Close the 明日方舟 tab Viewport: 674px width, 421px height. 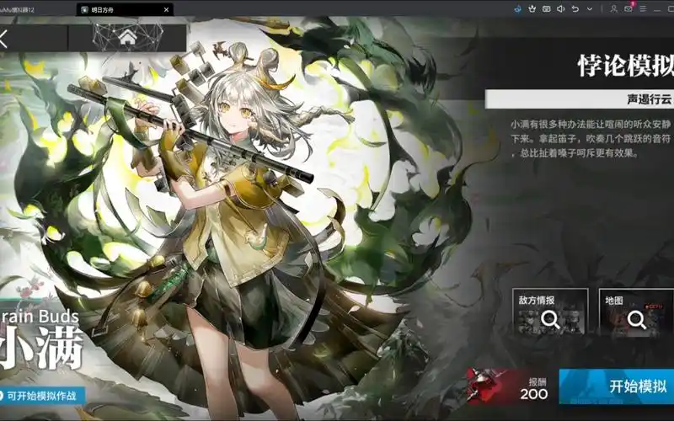tap(166, 9)
